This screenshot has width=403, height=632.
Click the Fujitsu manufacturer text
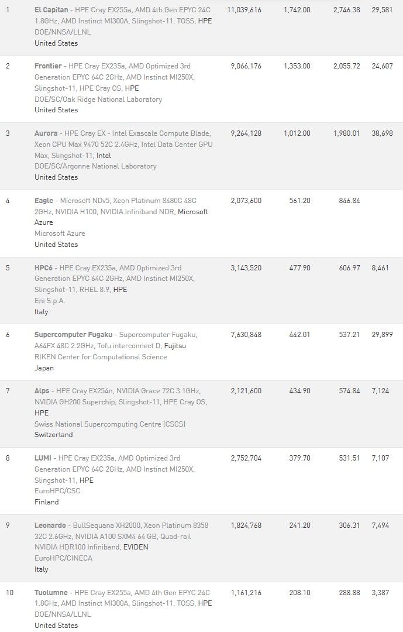[175, 346]
